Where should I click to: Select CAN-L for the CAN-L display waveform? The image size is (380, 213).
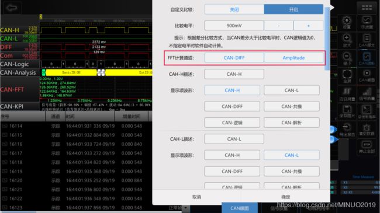292,155
